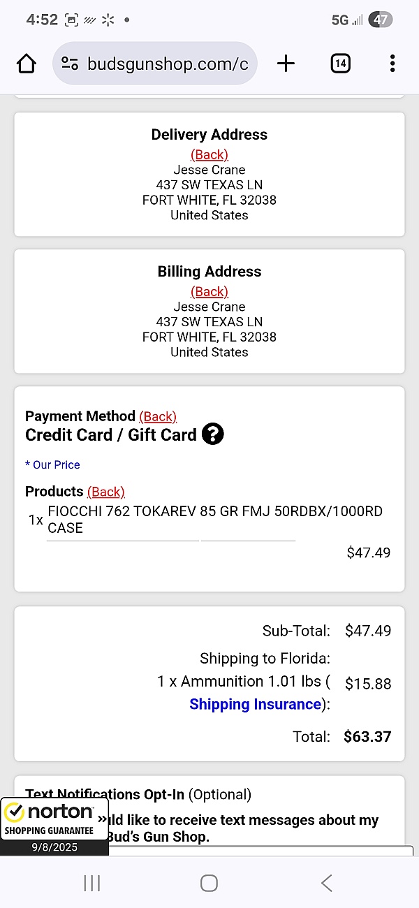Tap the Chrome home icon

pos(27,64)
